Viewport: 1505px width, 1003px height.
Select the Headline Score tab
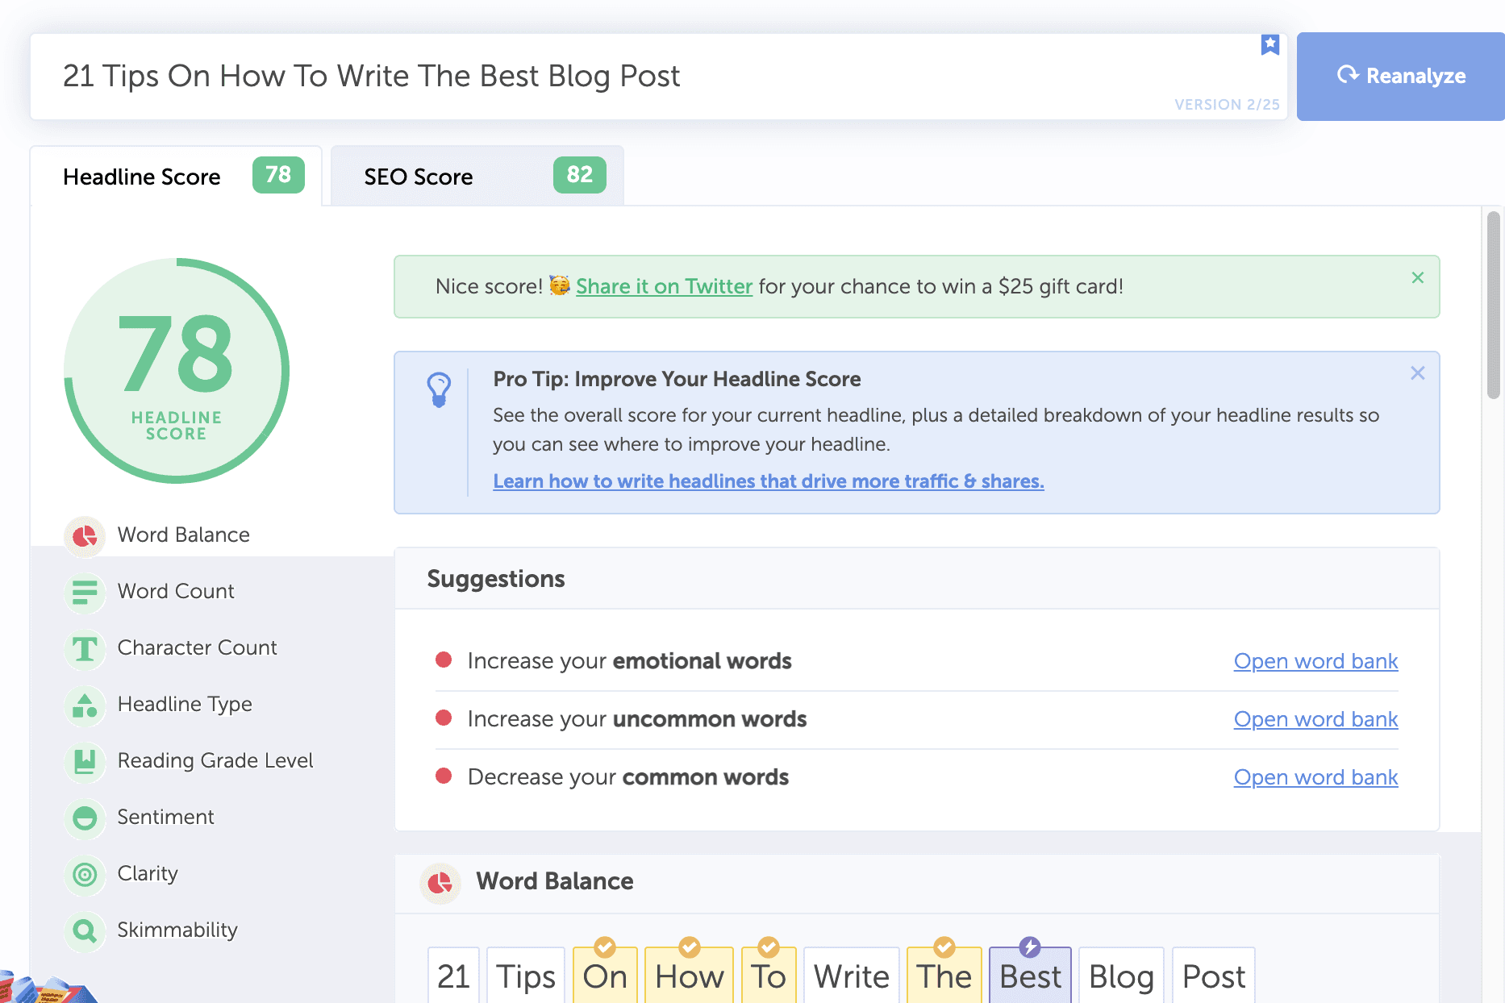176,176
